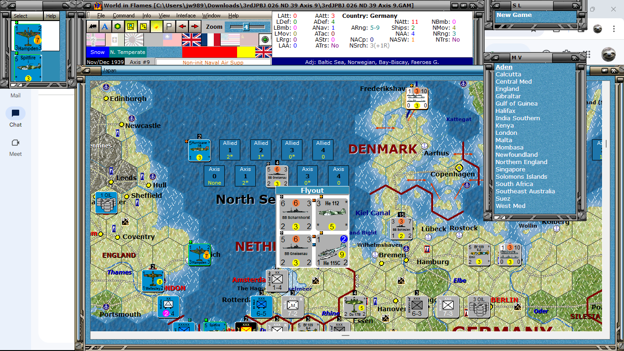Select BB Gneisenau in the Flyout
Image resolution: width=624 pixels, height=351 pixels.
(296, 250)
